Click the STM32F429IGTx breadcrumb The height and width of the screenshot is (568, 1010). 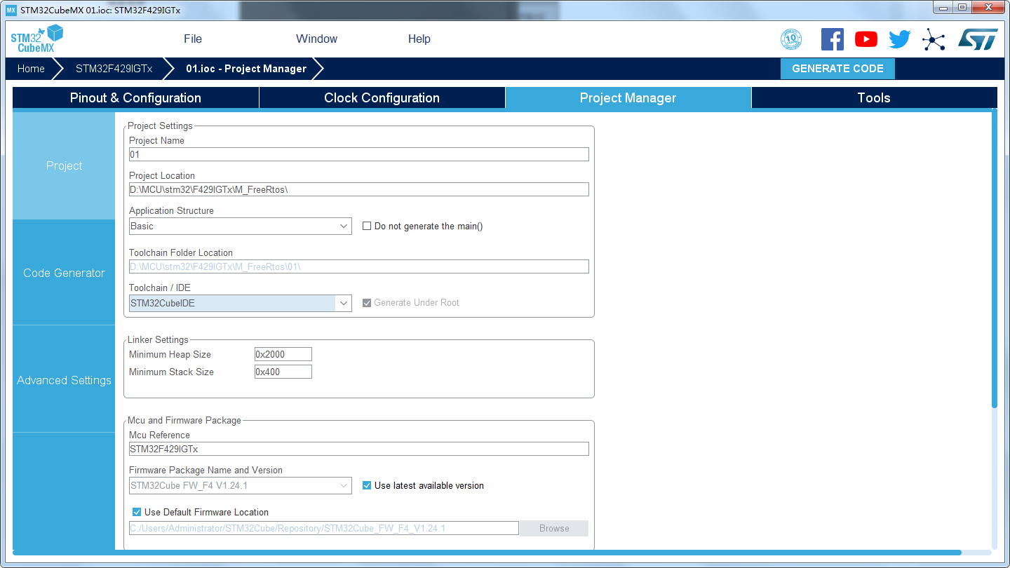tap(114, 69)
